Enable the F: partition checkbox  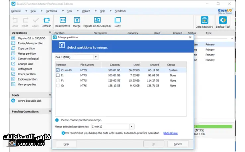click(x=58, y=80)
